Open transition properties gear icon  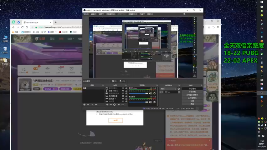pos(179,89)
